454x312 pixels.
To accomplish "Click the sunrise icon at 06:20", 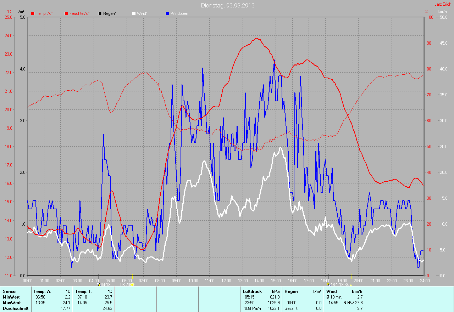I will (132, 284).
